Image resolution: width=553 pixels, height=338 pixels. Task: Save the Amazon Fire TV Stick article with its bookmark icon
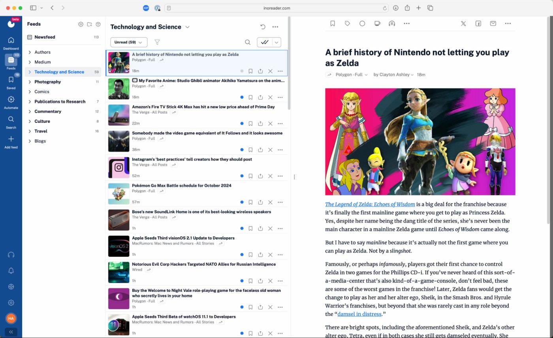click(250, 124)
